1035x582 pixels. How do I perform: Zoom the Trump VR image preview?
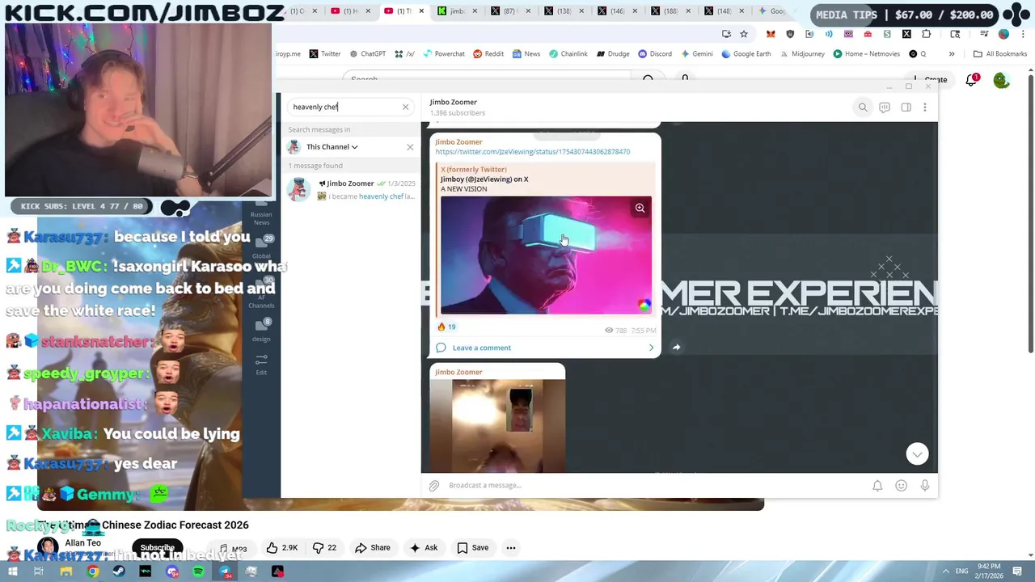pos(640,209)
